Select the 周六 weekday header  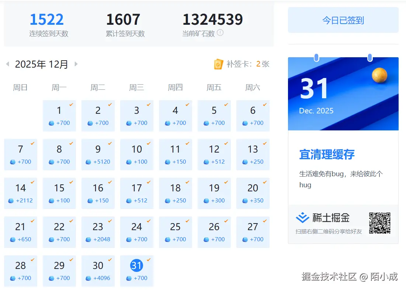(253, 87)
